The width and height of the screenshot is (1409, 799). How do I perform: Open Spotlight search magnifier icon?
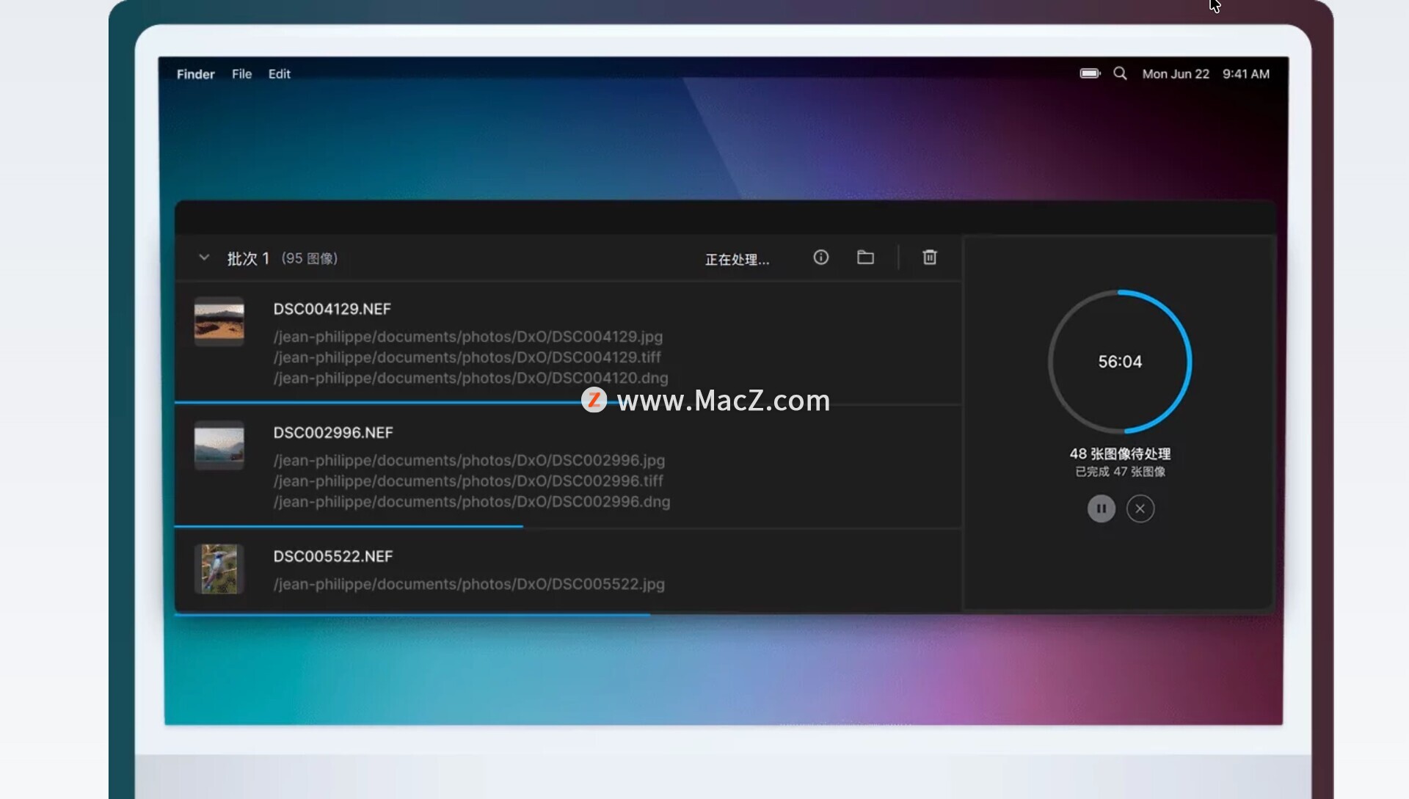pyautogui.click(x=1120, y=73)
